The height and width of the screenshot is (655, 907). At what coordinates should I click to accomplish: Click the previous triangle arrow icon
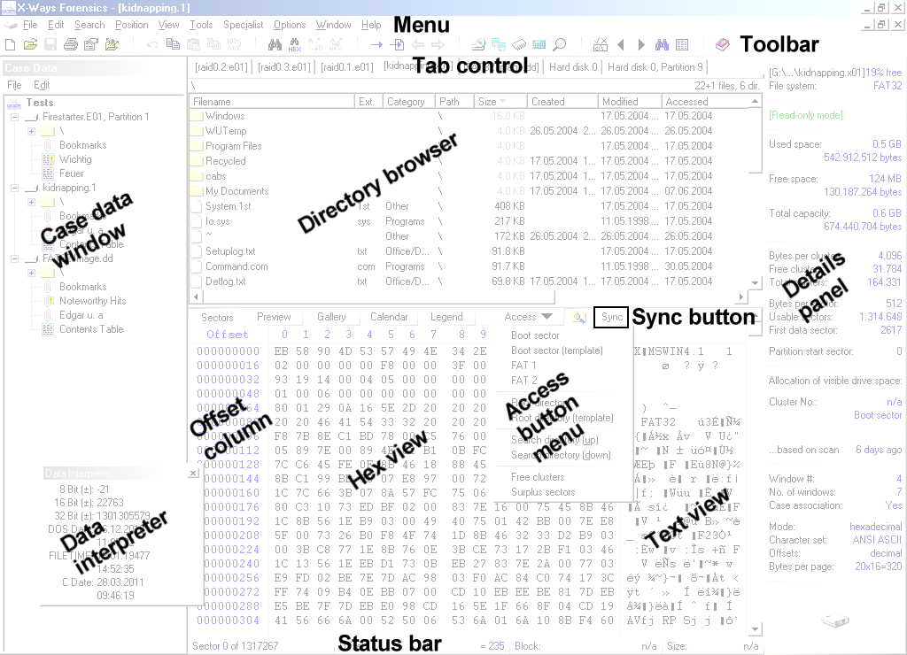[621, 44]
